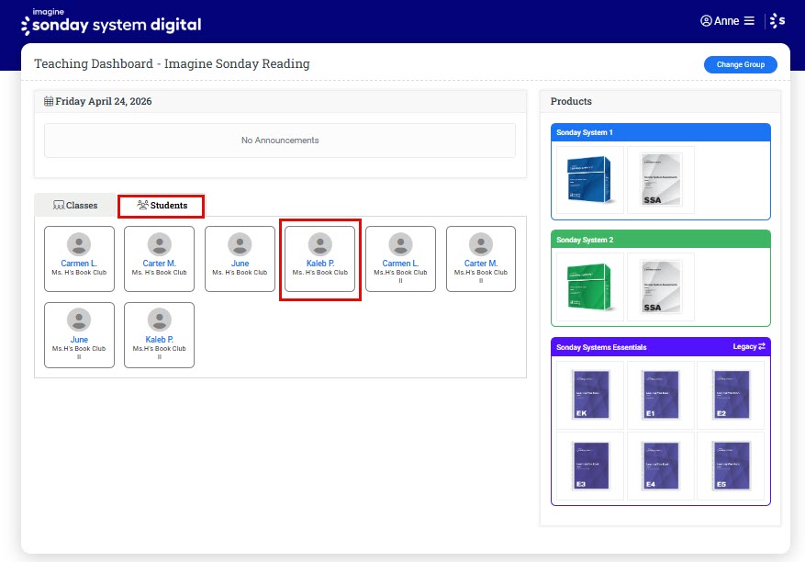Open Carter M. card in Ms.H's Book Club II

pos(481,259)
